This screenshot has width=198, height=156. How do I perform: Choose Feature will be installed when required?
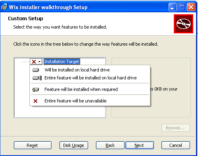90,89
